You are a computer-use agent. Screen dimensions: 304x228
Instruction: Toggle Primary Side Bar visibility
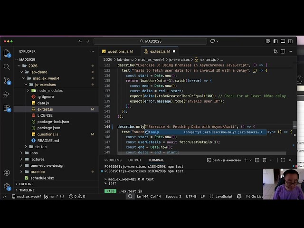(x=275, y=41)
